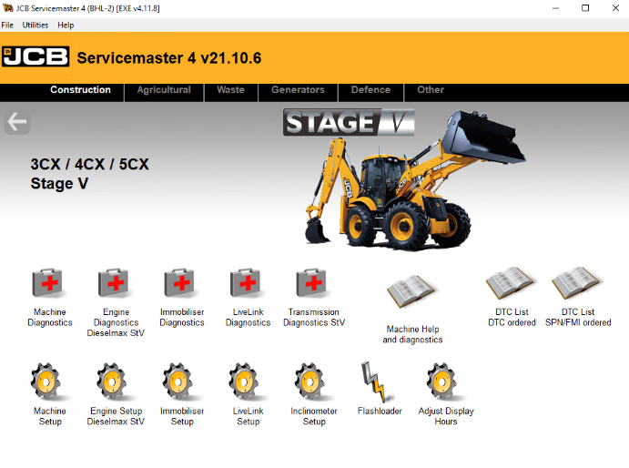Screen dimensions: 629x468
Task: View DTC List DTC ordered
Action: (510, 284)
